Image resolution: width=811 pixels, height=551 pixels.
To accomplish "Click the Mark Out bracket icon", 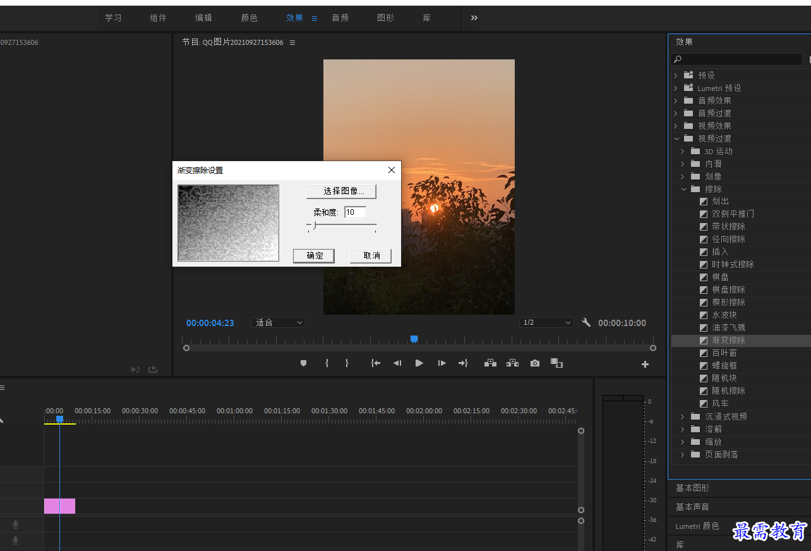I will pyautogui.click(x=347, y=363).
